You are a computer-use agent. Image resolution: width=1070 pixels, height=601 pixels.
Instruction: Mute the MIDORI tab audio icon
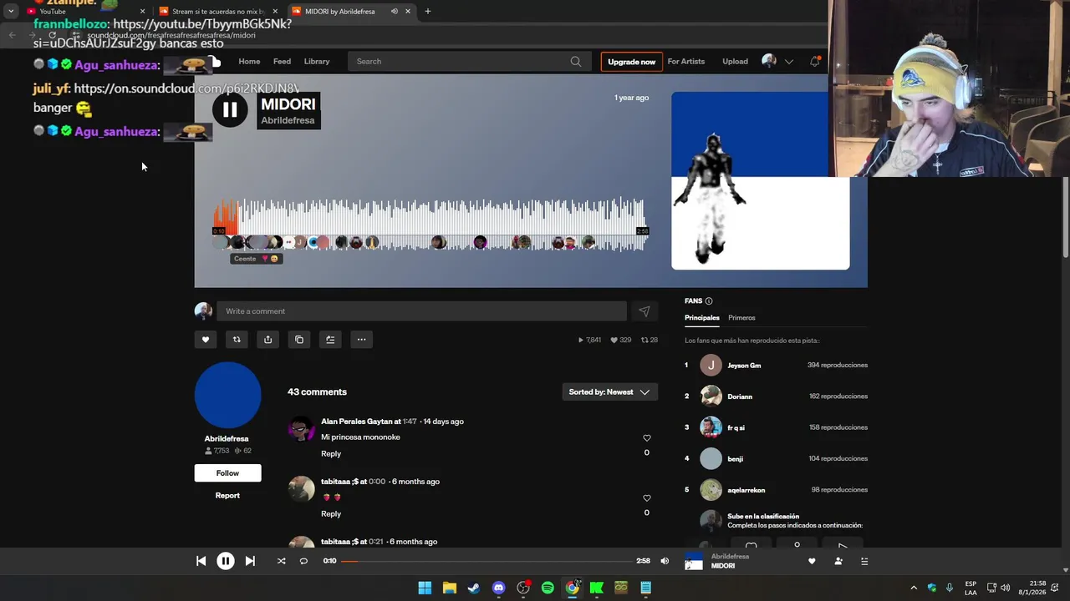pos(394,12)
